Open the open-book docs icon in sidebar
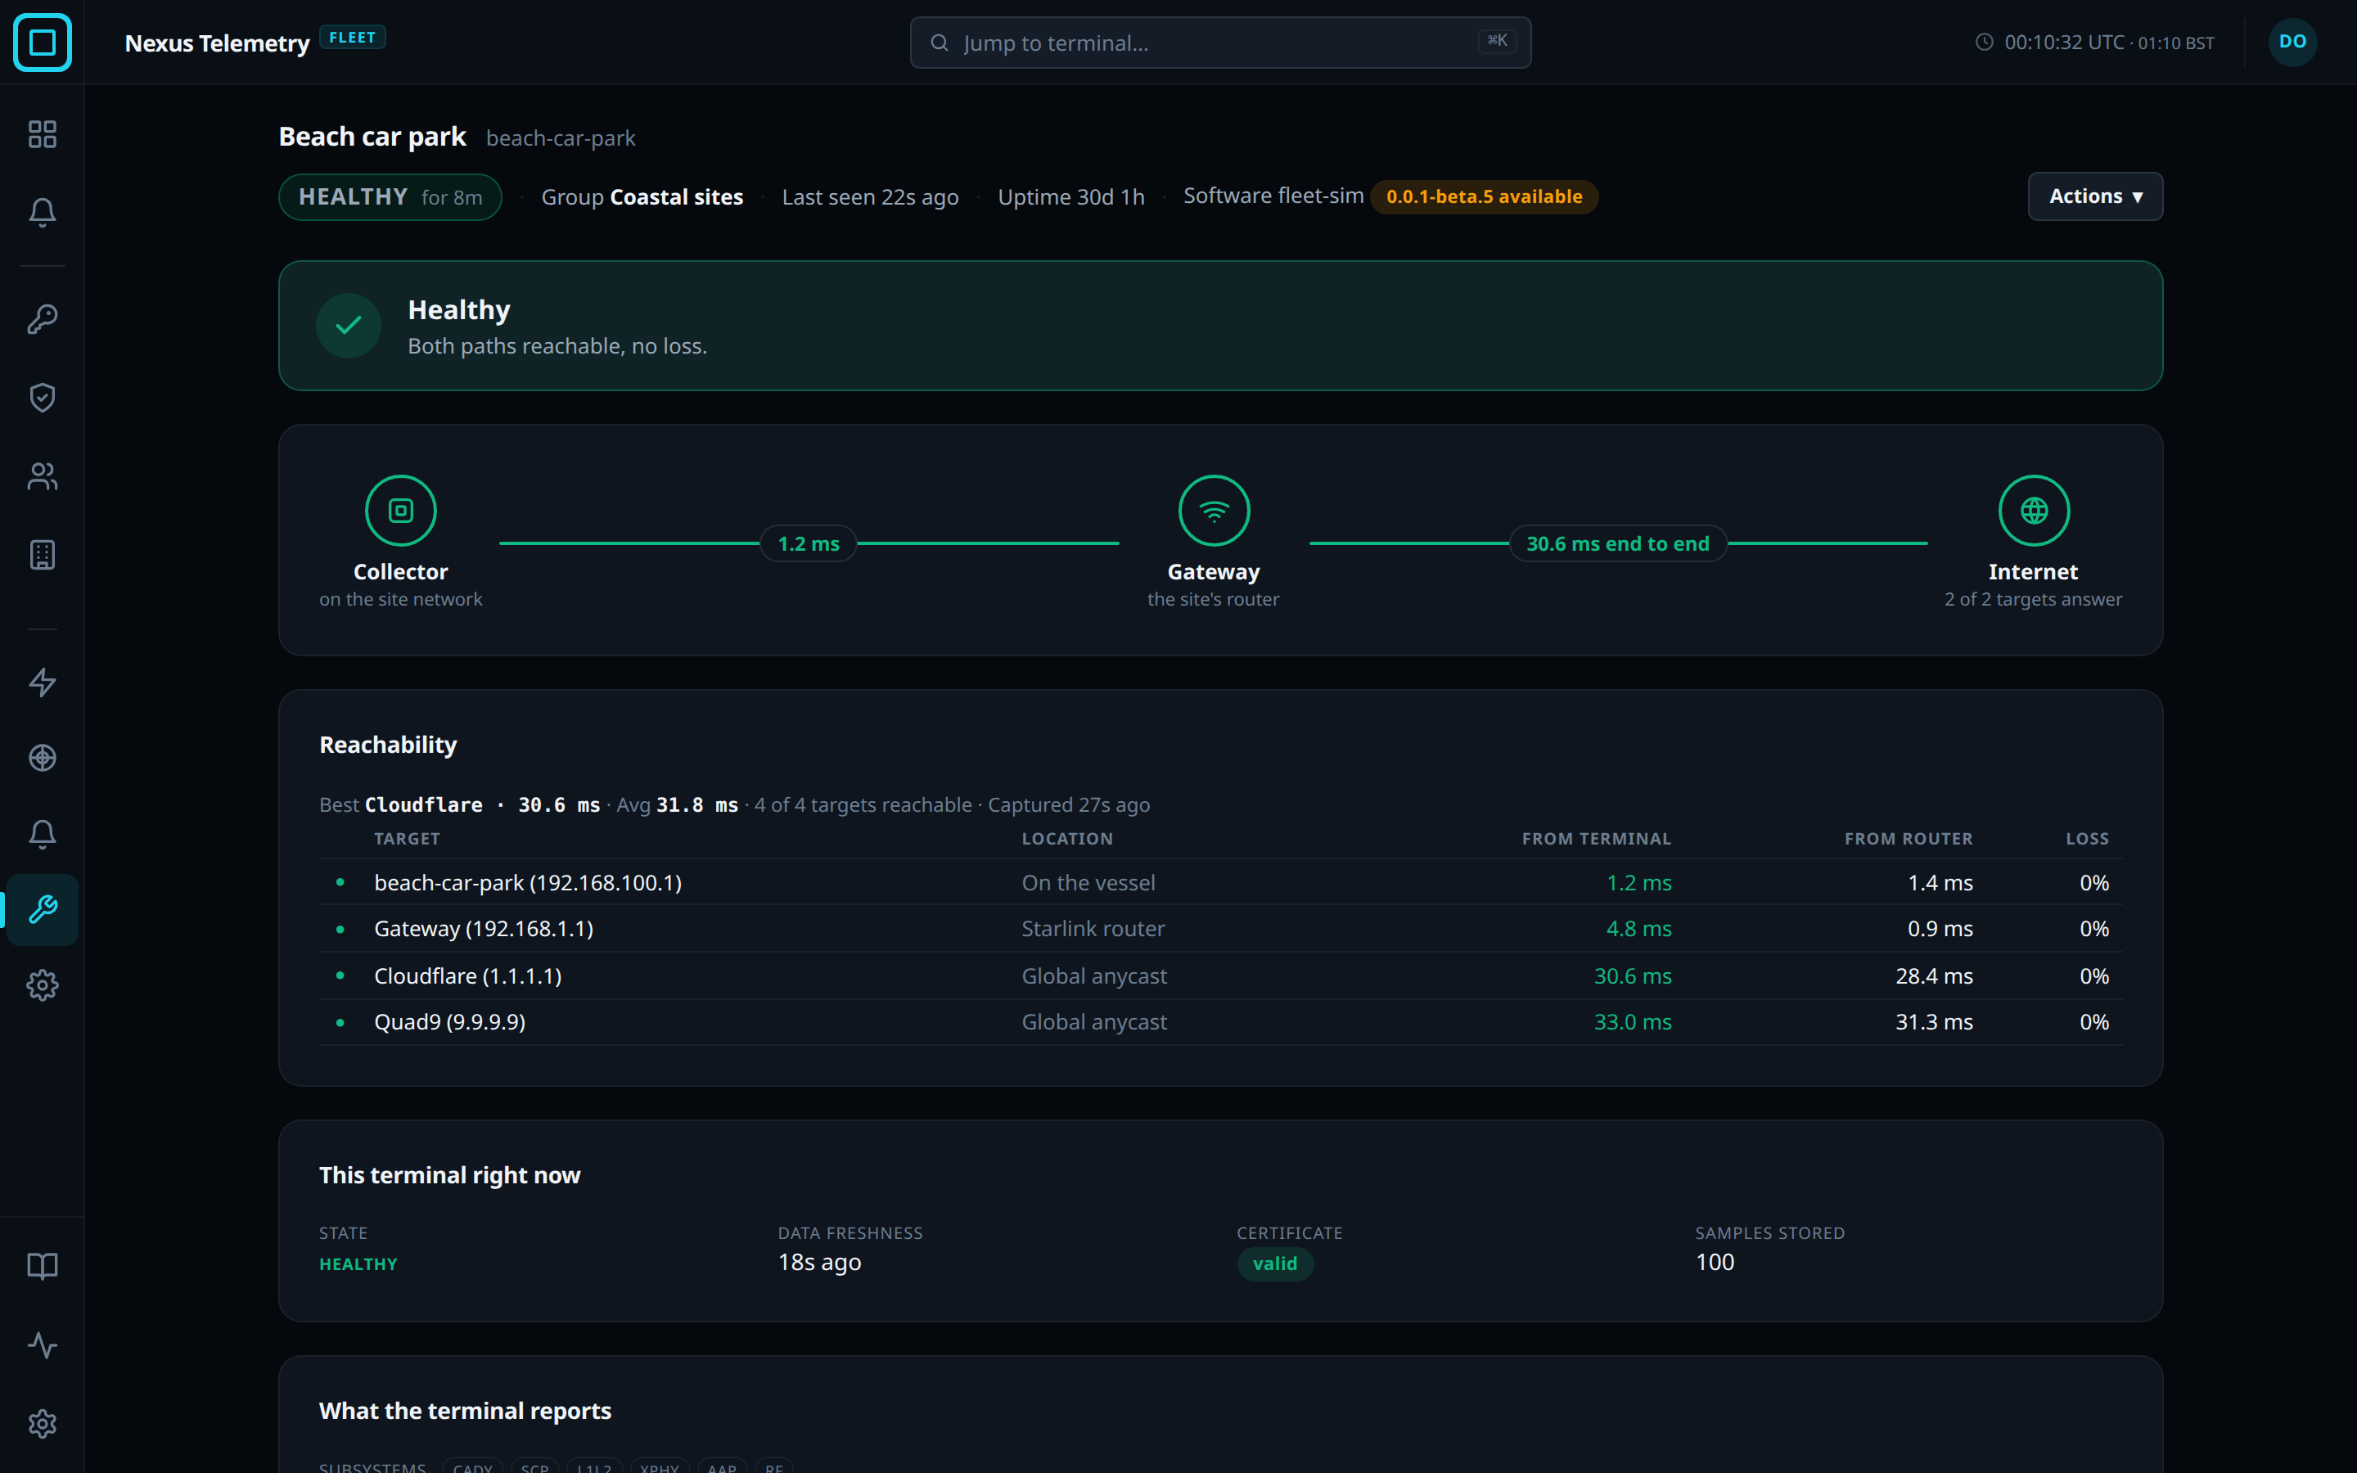2357x1473 pixels. tap(42, 1267)
